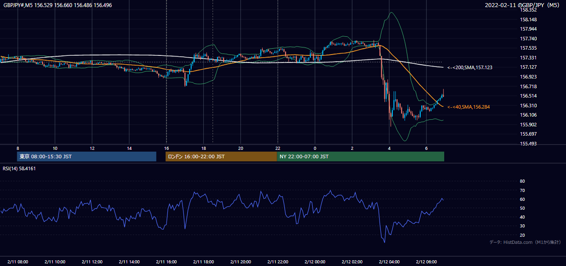Click the RSI axis level 30
566x266 pixels.
[522, 226]
